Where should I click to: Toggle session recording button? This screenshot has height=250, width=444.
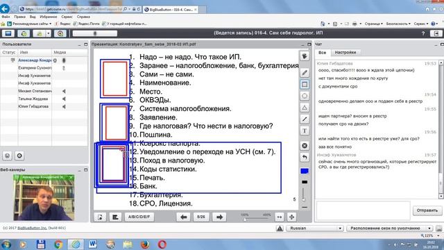(60, 33)
